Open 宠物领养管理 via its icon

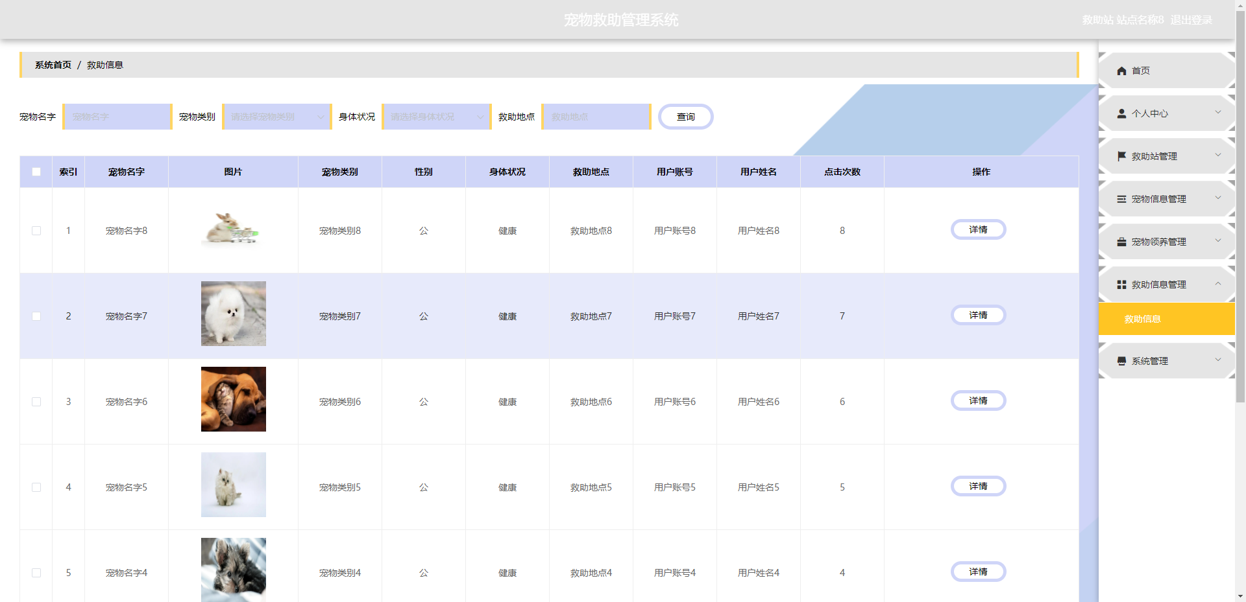pos(1121,242)
